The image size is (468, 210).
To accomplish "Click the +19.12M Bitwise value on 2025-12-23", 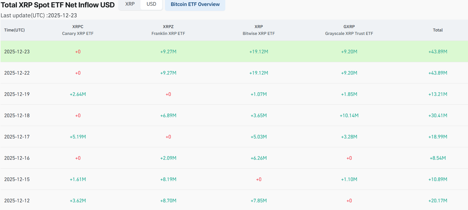I will (x=259, y=52).
